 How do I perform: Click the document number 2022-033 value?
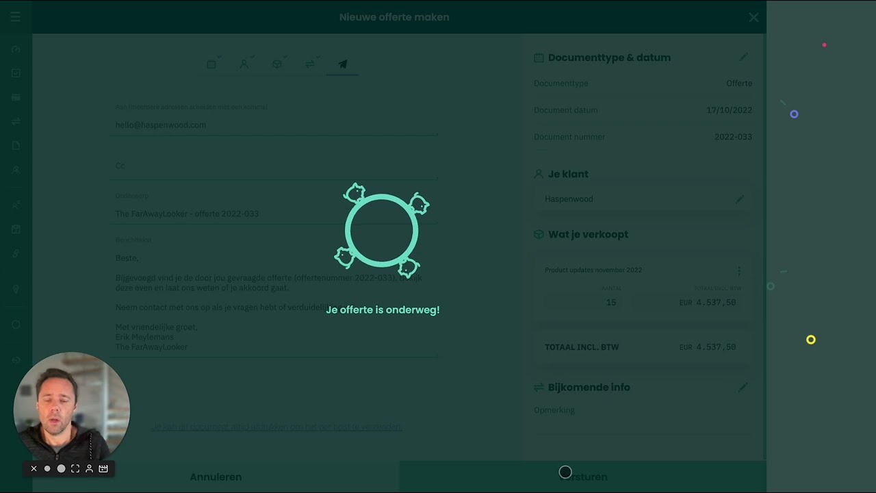(733, 137)
